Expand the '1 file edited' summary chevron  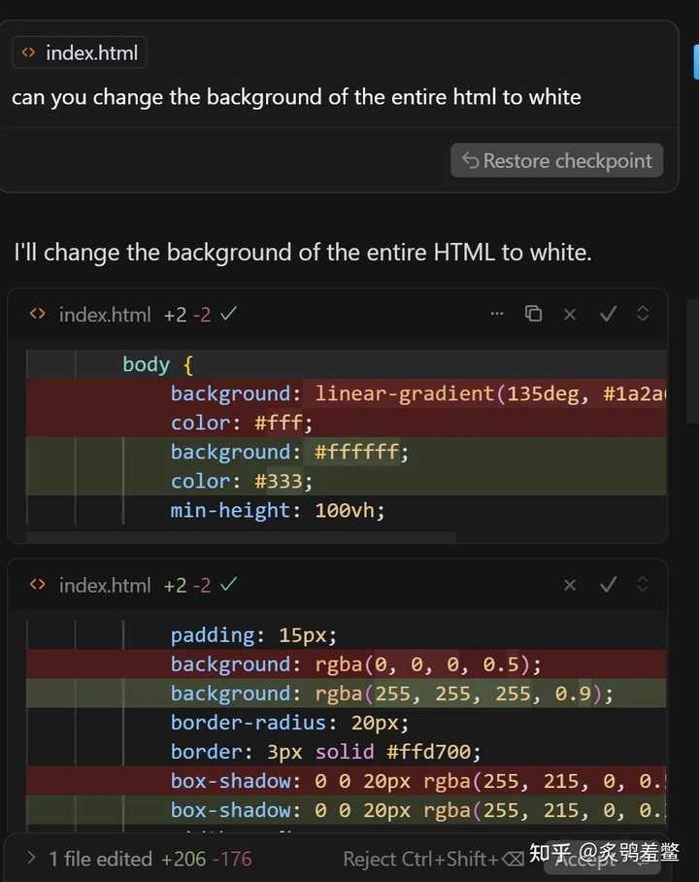30,859
